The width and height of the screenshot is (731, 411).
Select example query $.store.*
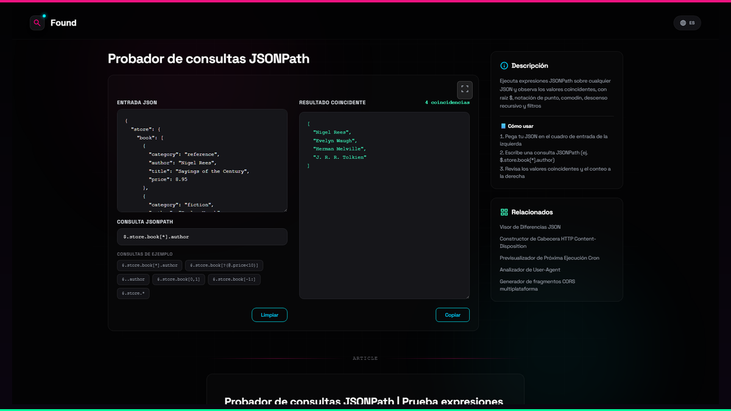[x=133, y=293]
